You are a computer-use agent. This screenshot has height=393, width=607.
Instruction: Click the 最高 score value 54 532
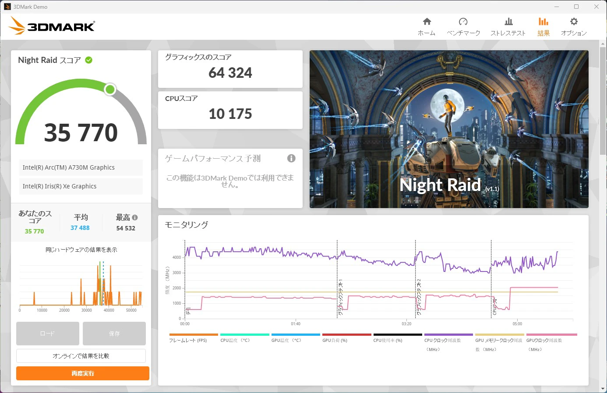point(126,228)
